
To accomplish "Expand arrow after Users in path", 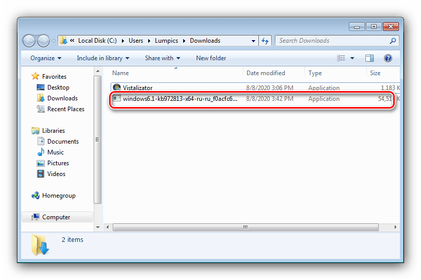I will click(149, 41).
